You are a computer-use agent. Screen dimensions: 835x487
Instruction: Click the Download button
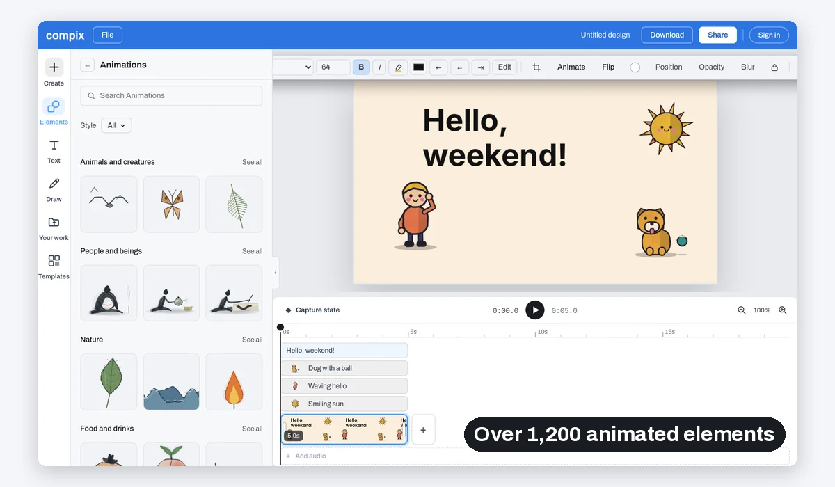(x=667, y=35)
